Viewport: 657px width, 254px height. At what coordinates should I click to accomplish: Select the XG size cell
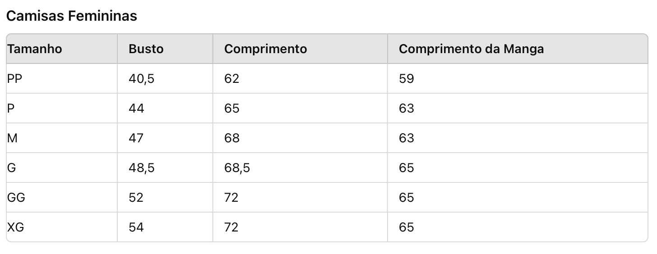[x=16, y=227]
